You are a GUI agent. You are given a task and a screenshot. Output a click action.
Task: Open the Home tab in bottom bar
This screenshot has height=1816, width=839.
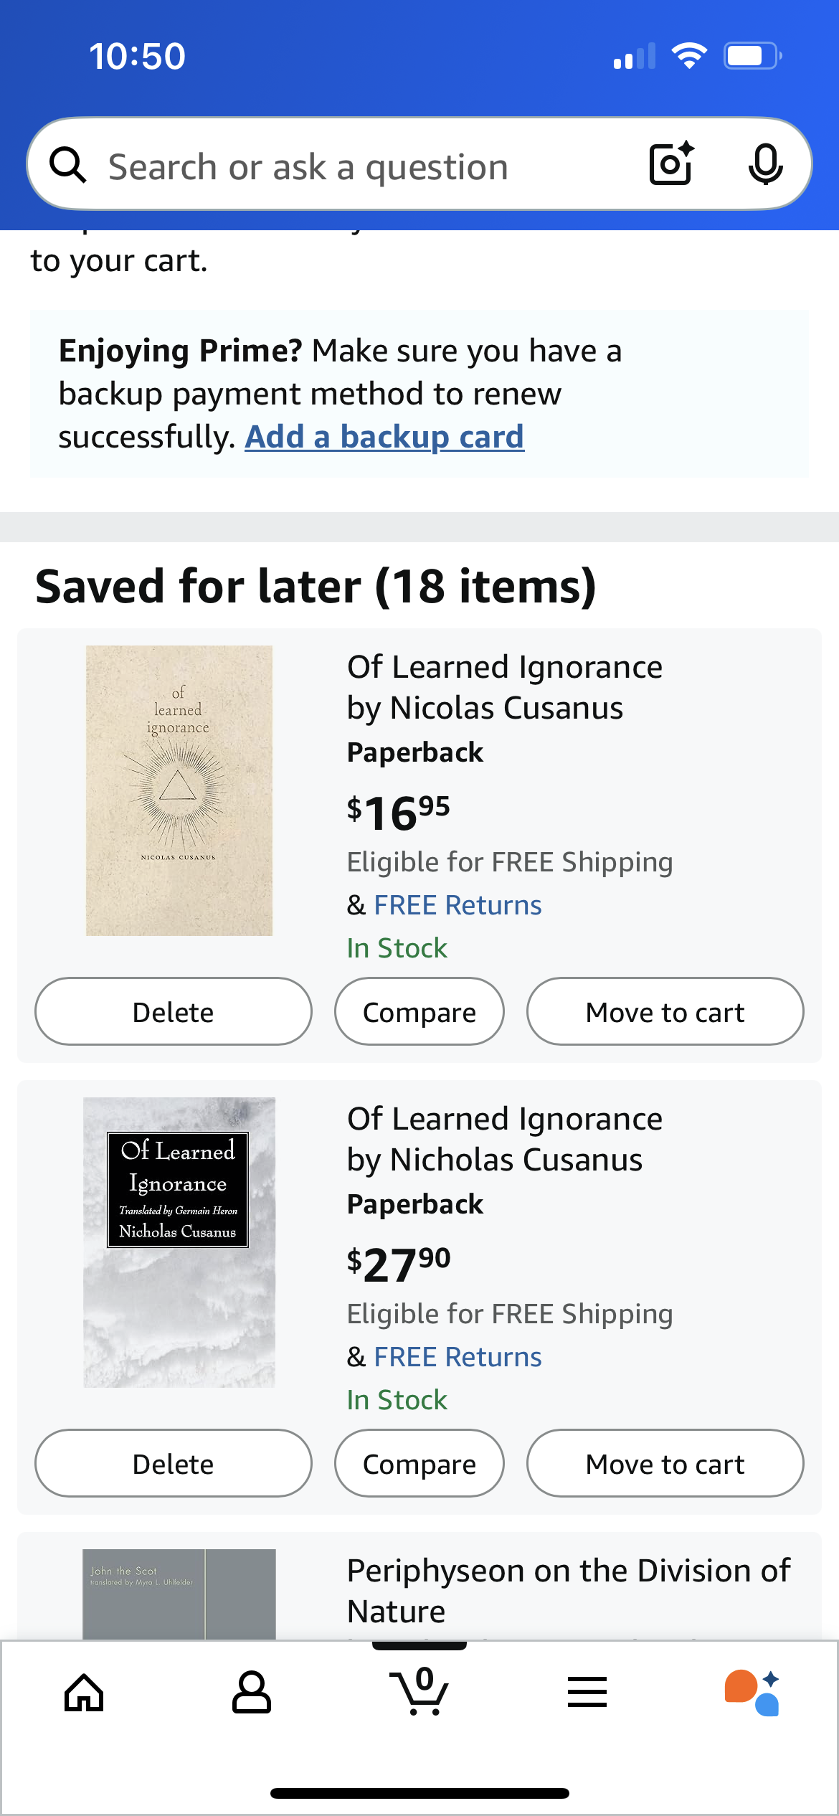(84, 1693)
